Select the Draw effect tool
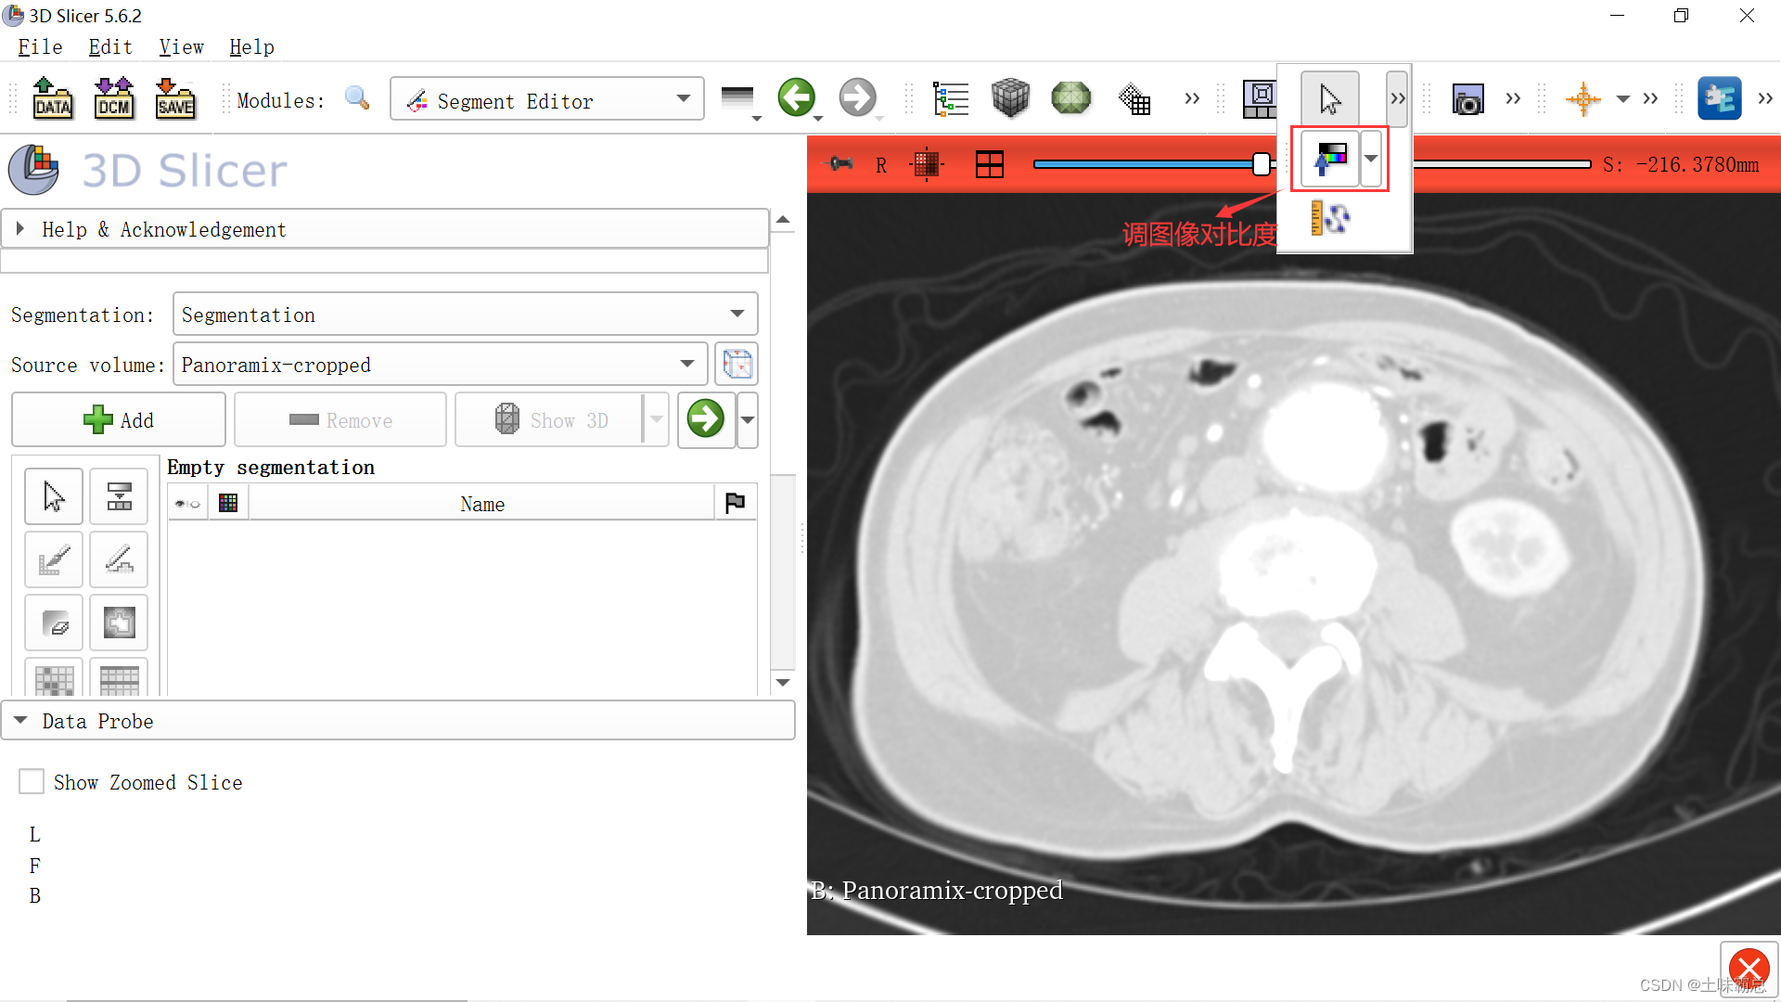1781x1002 pixels. coord(119,559)
